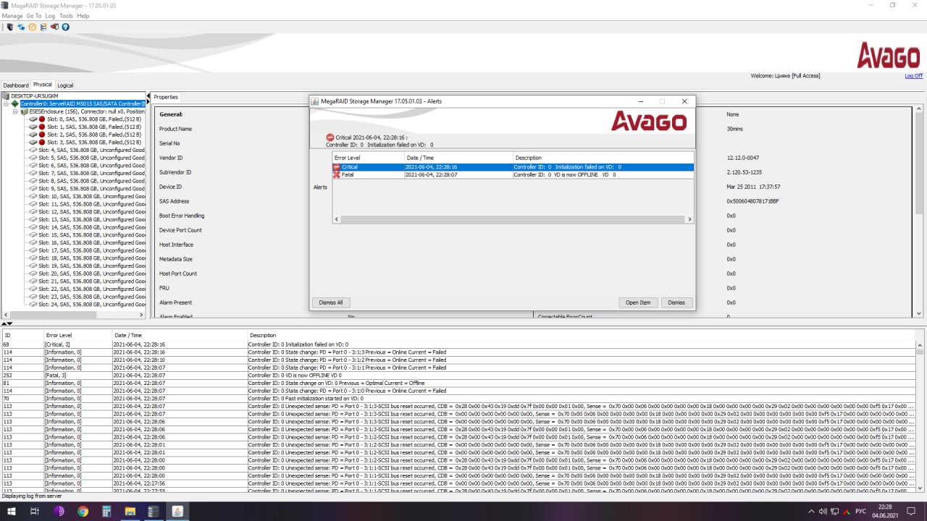Open File Explorer from the taskbar
The height and width of the screenshot is (521, 927).
click(130, 512)
